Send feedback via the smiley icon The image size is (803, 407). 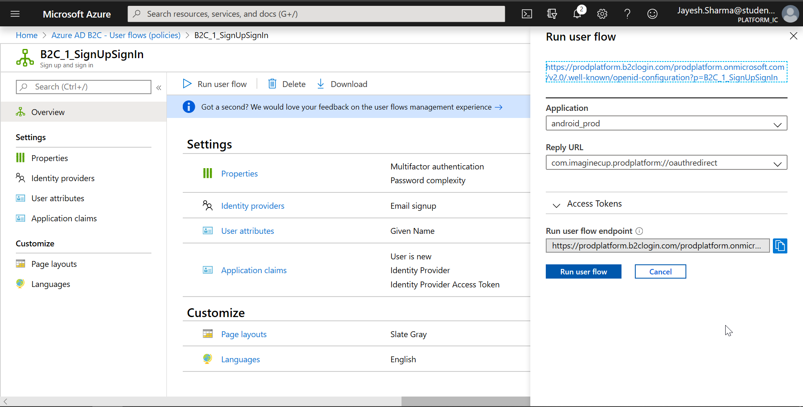[652, 13]
